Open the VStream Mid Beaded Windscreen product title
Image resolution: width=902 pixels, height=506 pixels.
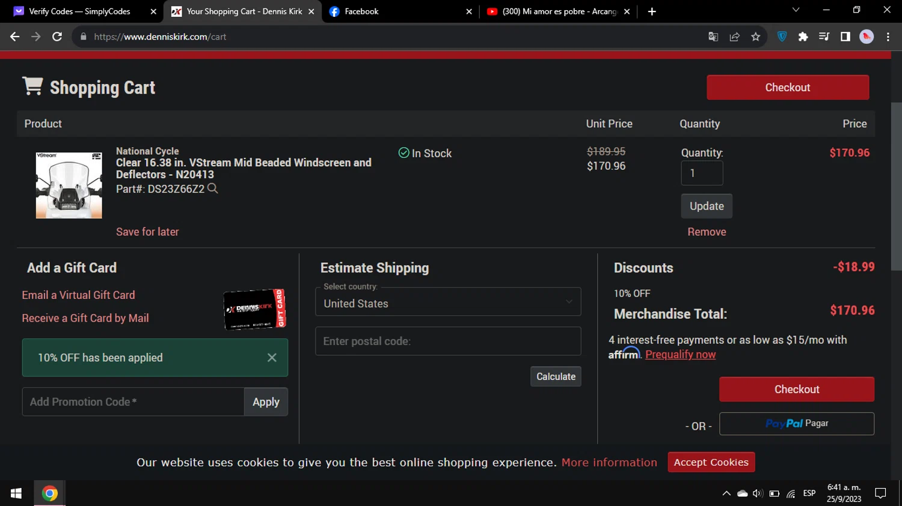[x=244, y=169]
